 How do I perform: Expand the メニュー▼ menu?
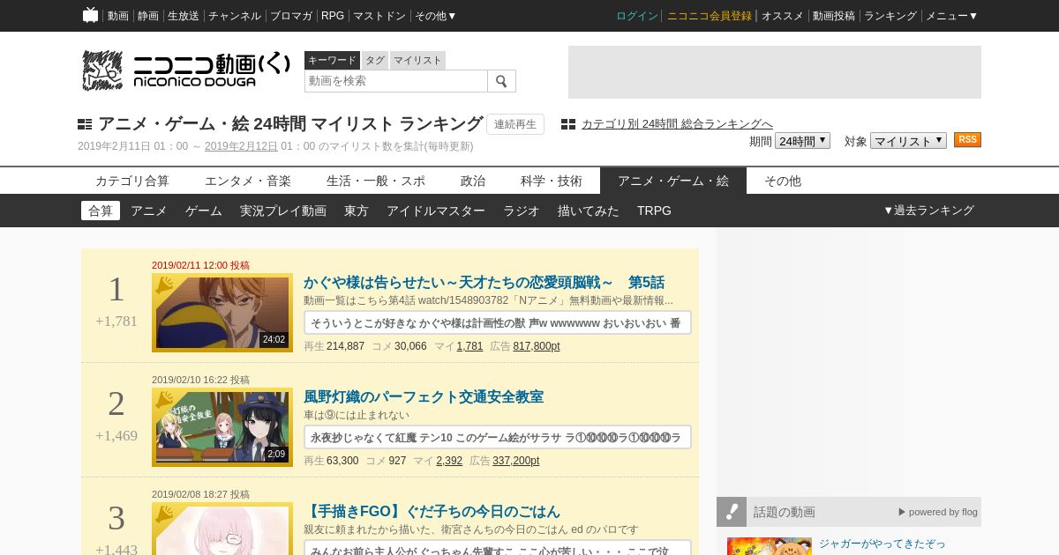pos(951,16)
